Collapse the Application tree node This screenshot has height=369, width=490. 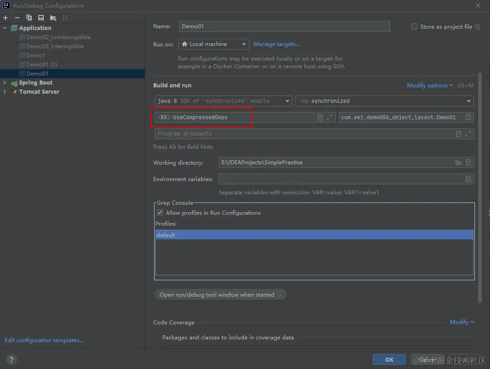click(5, 28)
